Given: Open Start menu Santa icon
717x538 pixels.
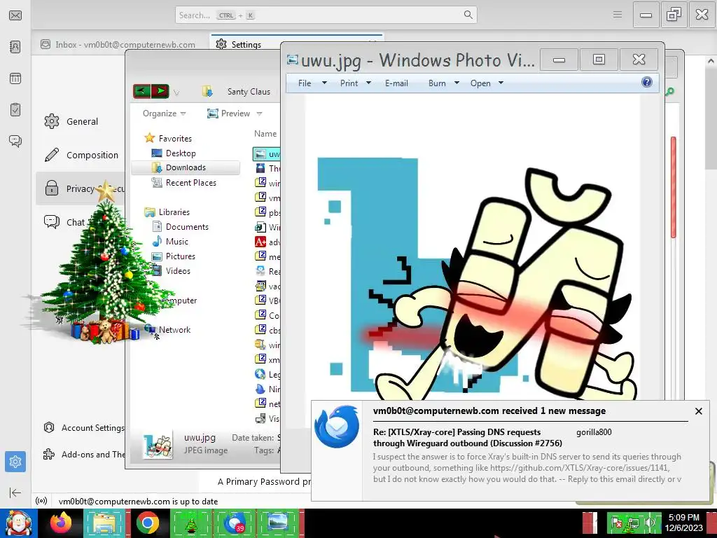Looking at the screenshot, I should click(18, 523).
